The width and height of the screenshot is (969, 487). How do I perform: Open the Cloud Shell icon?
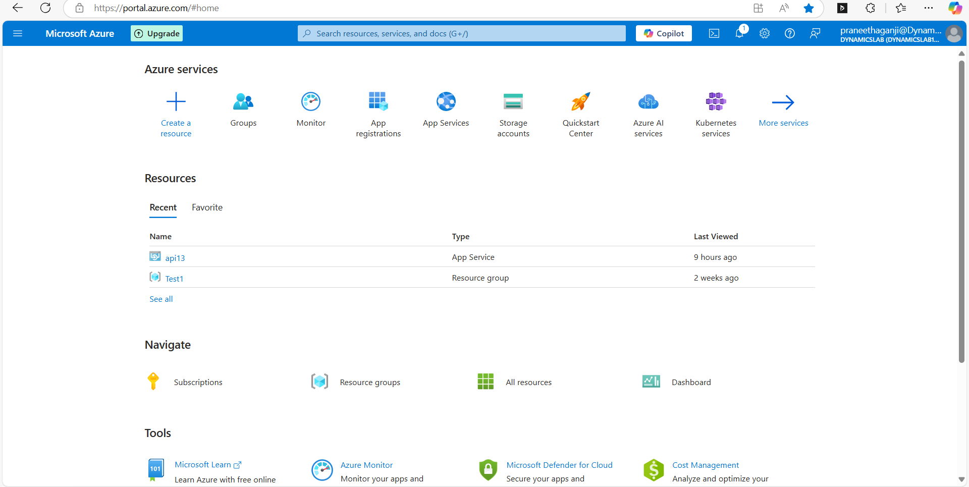coord(714,33)
